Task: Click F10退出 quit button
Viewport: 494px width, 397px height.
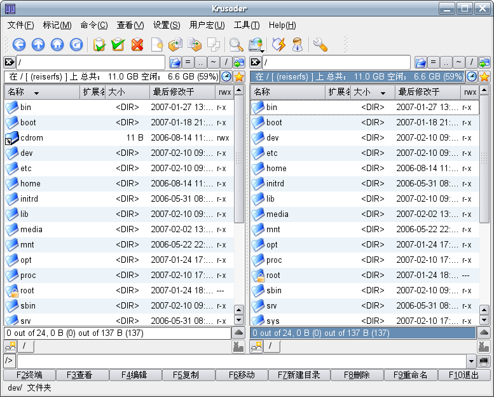Action: click(x=463, y=375)
